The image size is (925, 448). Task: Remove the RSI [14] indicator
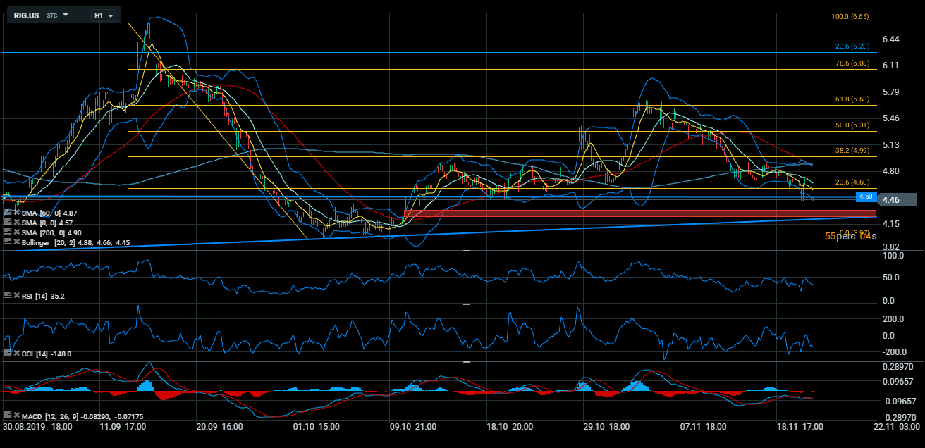coord(16,296)
